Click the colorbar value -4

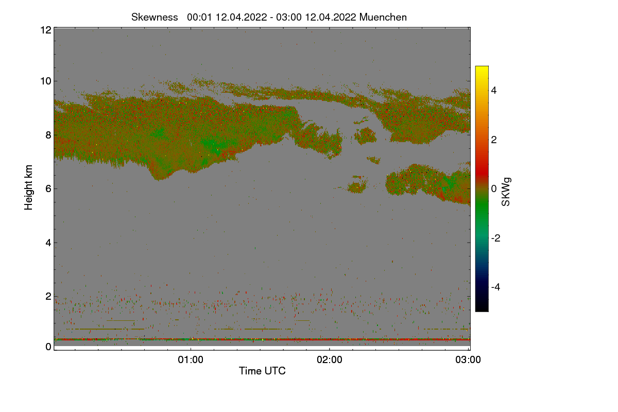(x=495, y=287)
